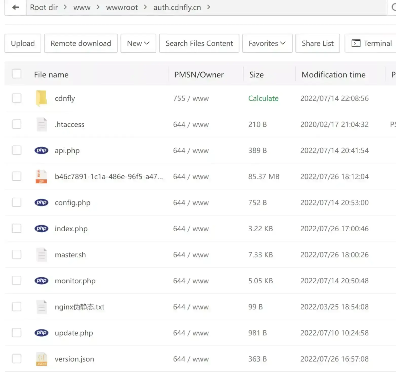Click the update.php file name
This screenshot has width=396, height=378.
[74, 333]
